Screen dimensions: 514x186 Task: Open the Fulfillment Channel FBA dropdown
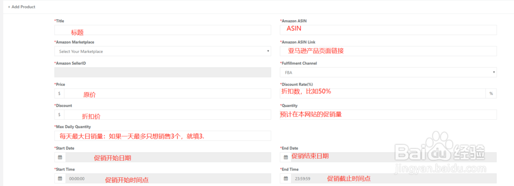pos(388,72)
